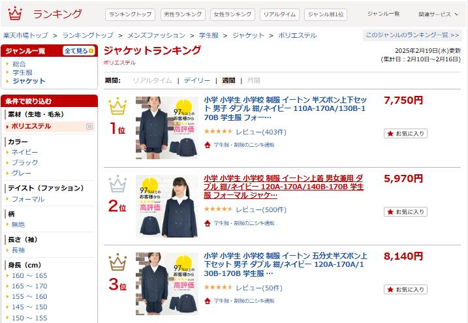Open reviews (403件) of first product
The height and width of the screenshot is (323, 468).
261,132
